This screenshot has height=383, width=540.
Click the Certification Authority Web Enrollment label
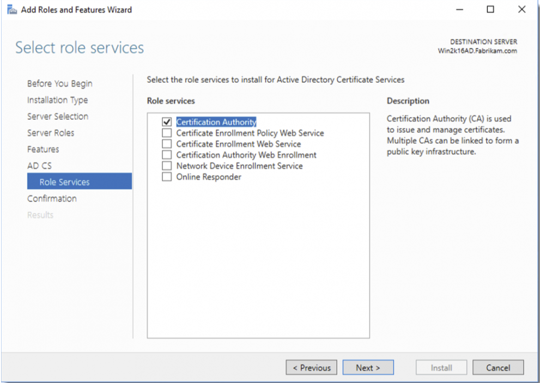pyautogui.click(x=246, y=155)
